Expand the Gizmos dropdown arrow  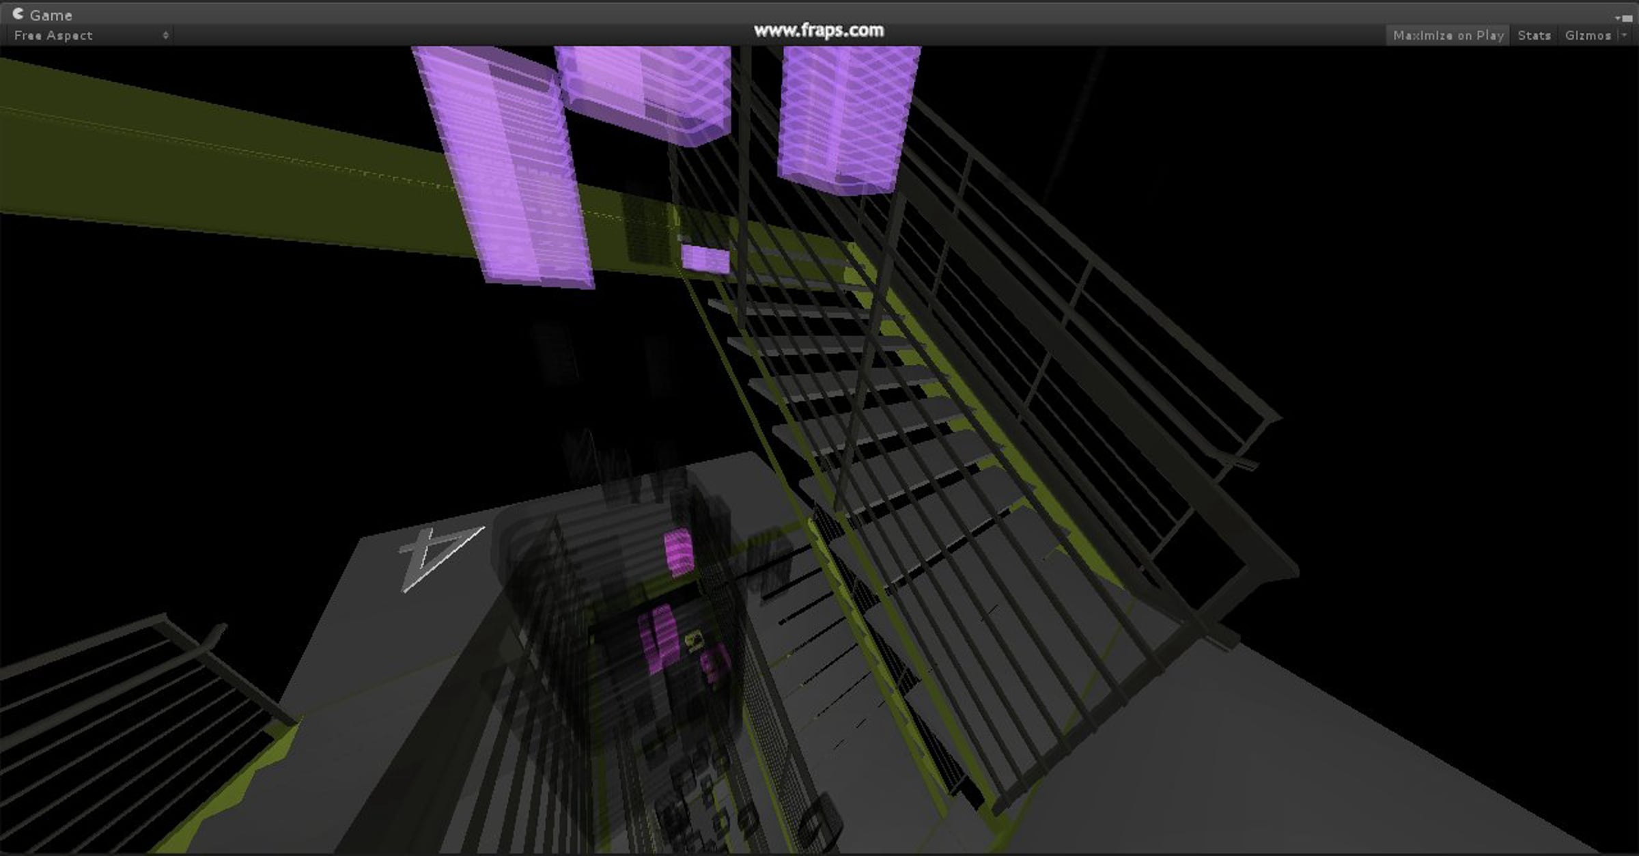[1624, 36]
